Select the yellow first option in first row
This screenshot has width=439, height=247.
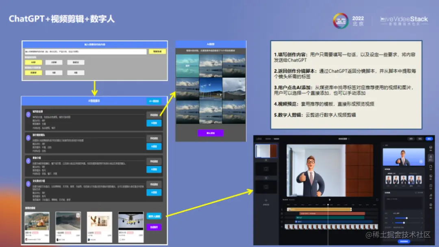33,62
